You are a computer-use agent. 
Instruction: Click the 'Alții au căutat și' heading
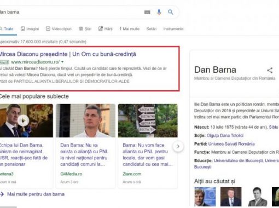[214, 181]
